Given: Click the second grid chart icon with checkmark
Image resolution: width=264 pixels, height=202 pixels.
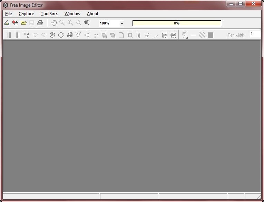Looking at the screenshot, I should (x=173, y=35).
